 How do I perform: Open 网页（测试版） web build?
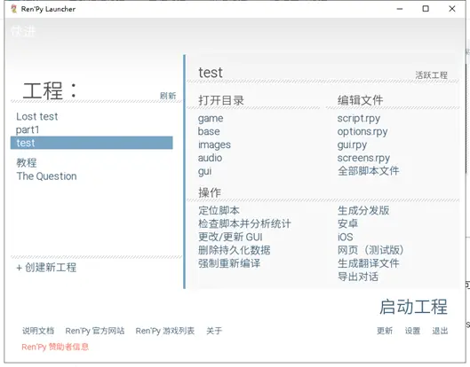370,250
